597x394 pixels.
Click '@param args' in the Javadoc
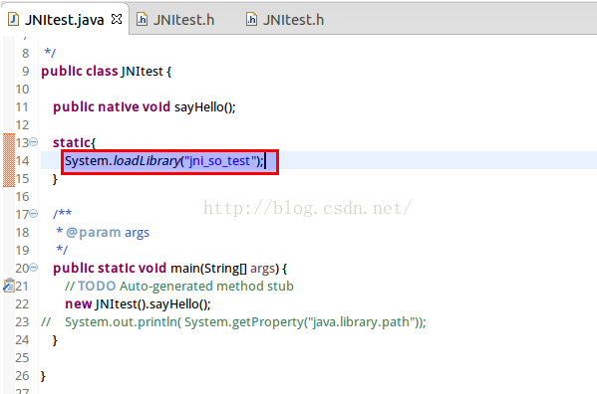click(108, 233)
